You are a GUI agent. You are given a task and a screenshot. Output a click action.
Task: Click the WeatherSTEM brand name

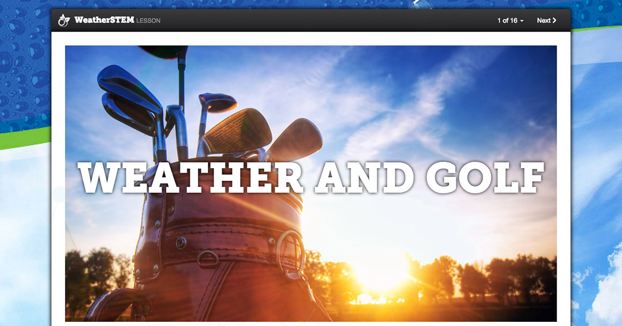pyautogui.click(x=104, y=21)
